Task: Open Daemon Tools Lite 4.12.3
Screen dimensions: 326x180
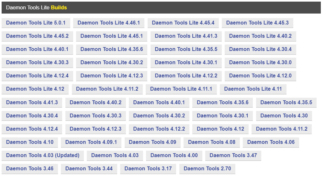Action: (x=111, y=76)
